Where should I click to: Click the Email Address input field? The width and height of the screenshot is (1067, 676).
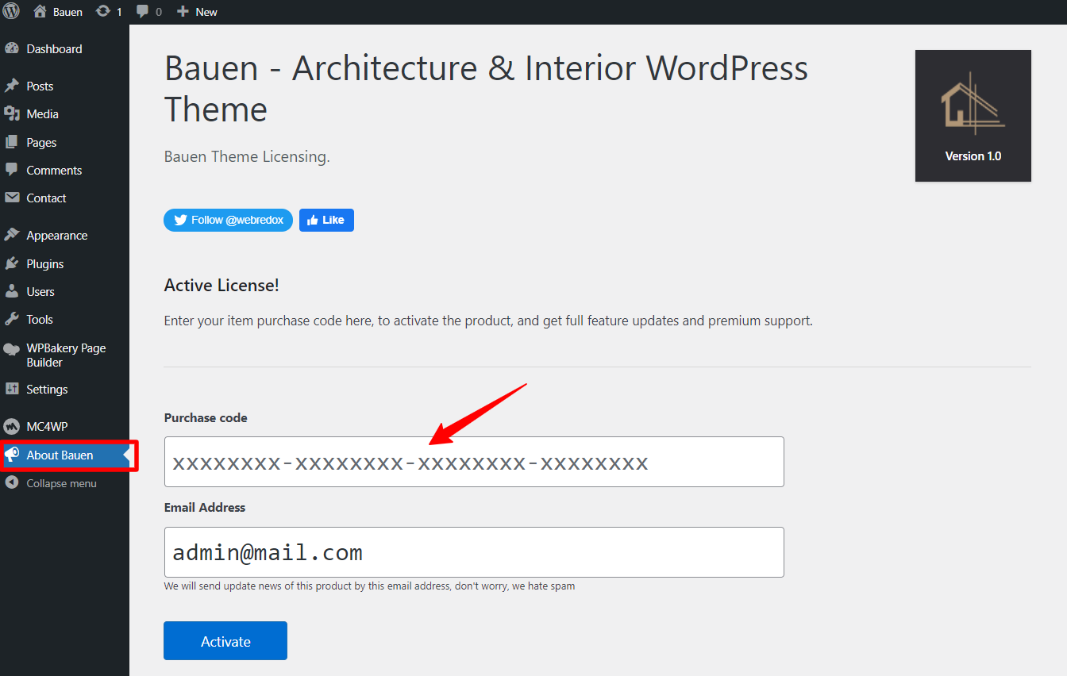(474, 552)
